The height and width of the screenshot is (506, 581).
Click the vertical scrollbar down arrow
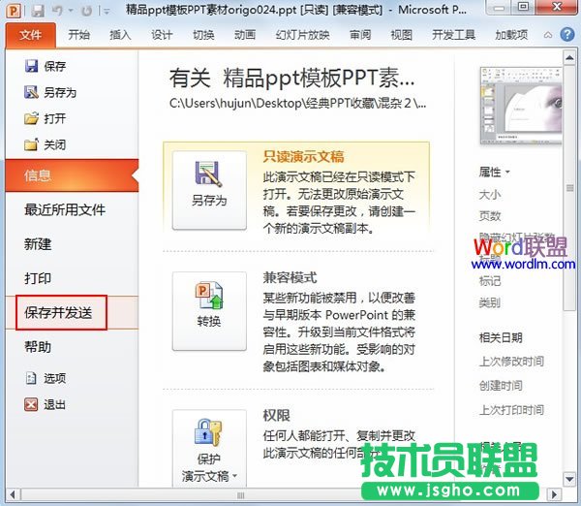coord(569,479)
